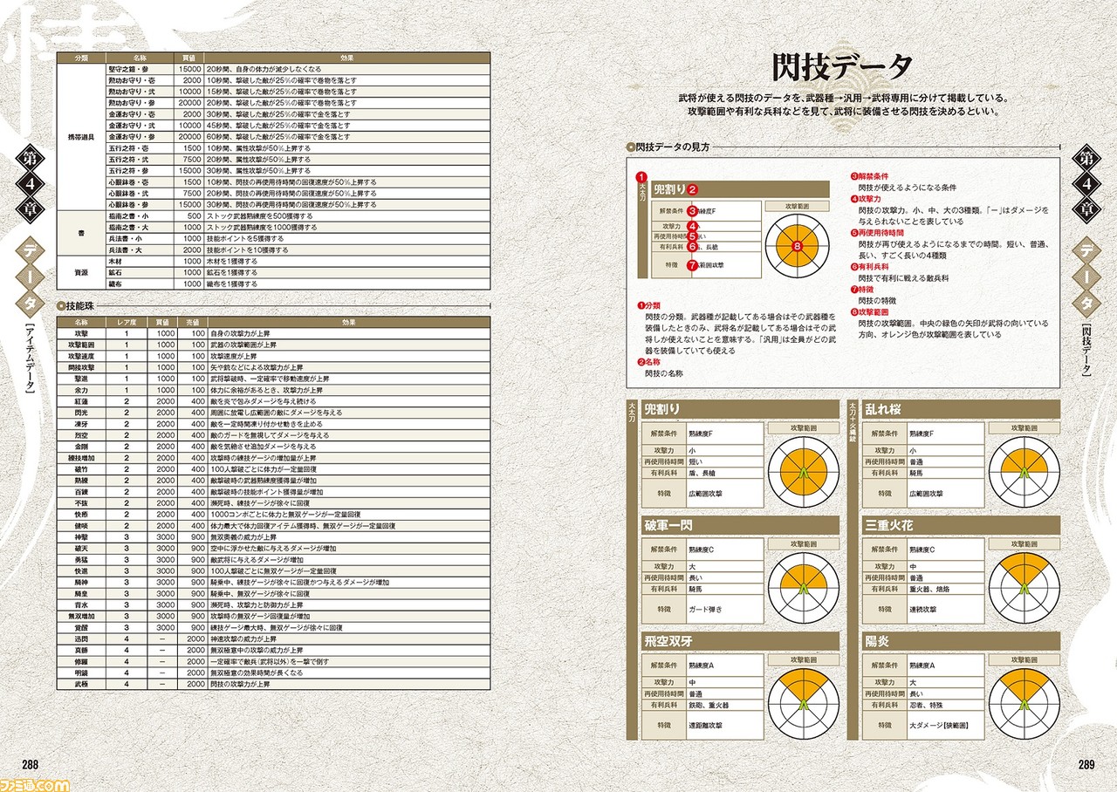The width and height of the screenshot is (1117, 792).
Task: Click the 飛空双牙 attack range diagram
Action: click(802, 705)
